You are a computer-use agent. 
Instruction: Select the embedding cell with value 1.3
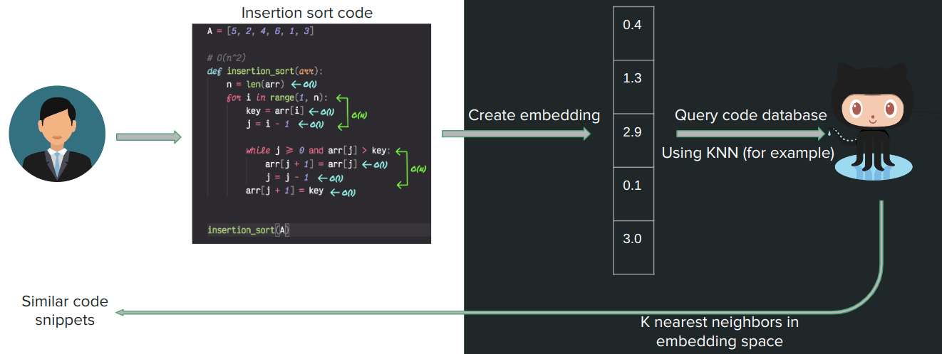[633, 79]
